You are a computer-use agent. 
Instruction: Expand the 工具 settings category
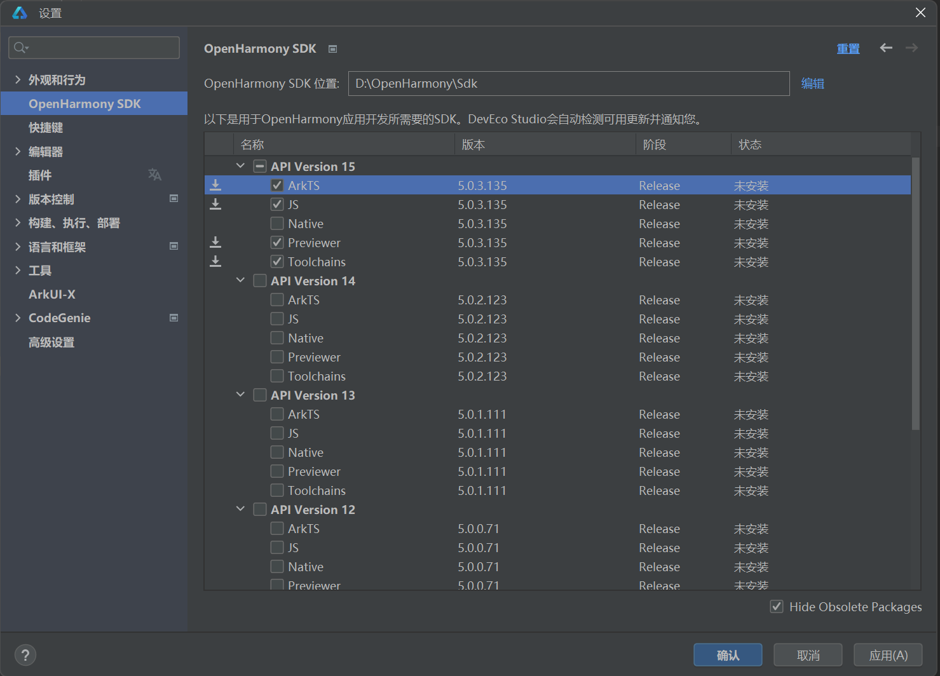[x=18, y=271]
